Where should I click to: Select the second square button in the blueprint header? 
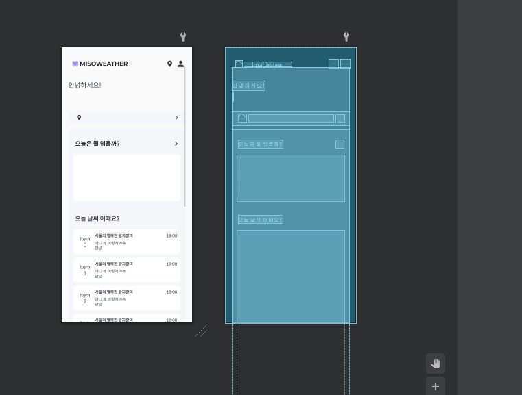[345, 64]
